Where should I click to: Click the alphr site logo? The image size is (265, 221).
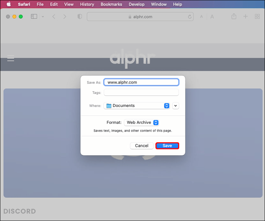click(132, 58)
